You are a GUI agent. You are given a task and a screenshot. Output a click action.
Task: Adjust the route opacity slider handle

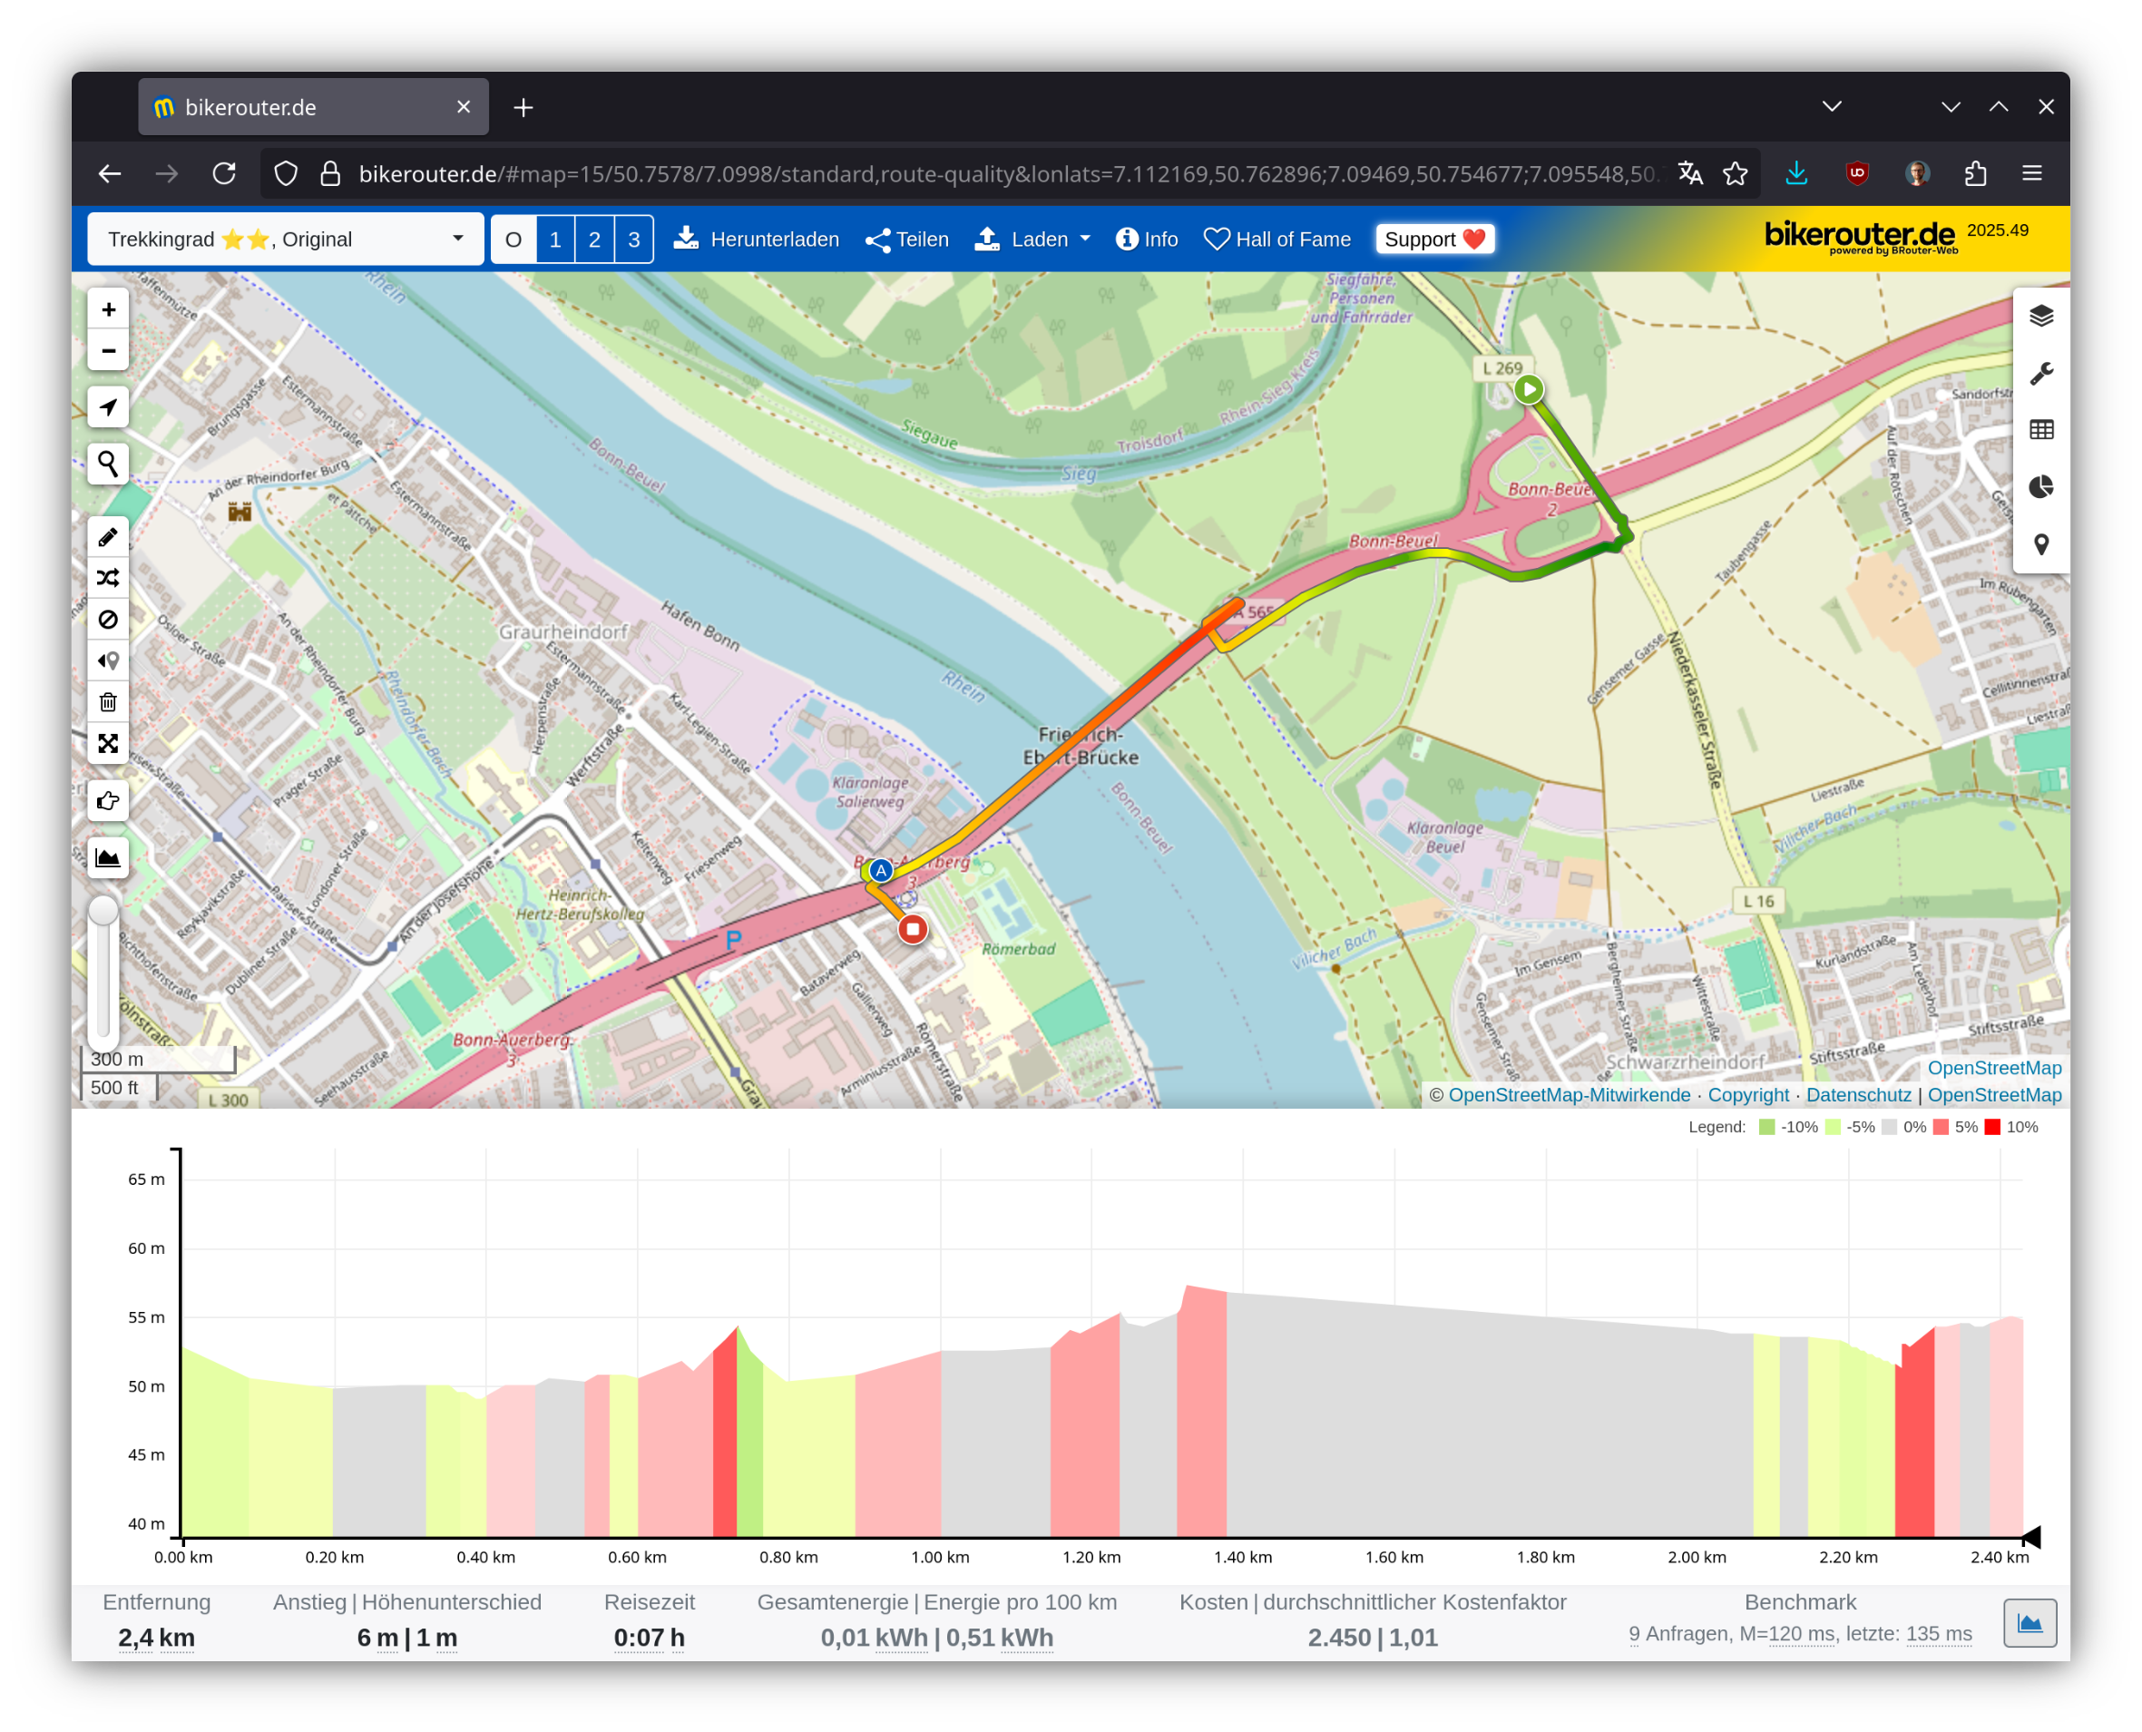(103, 911)
